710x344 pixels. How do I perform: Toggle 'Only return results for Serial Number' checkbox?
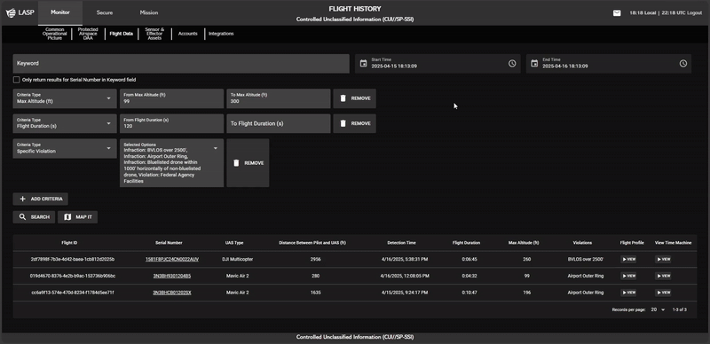17,80
